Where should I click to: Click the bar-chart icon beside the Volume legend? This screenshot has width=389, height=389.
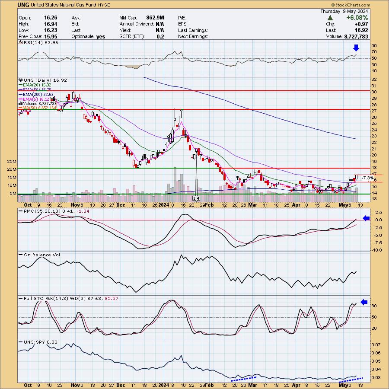(x=21, y=103)
